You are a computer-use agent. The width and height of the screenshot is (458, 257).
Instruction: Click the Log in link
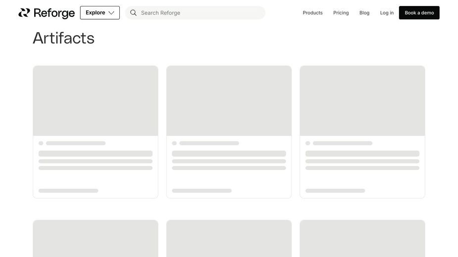[x=387, y=13]
